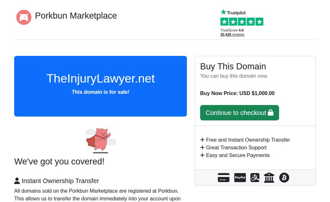
Task: Click the Porkbun pig logo icon
Action: [x=24, y=17]
